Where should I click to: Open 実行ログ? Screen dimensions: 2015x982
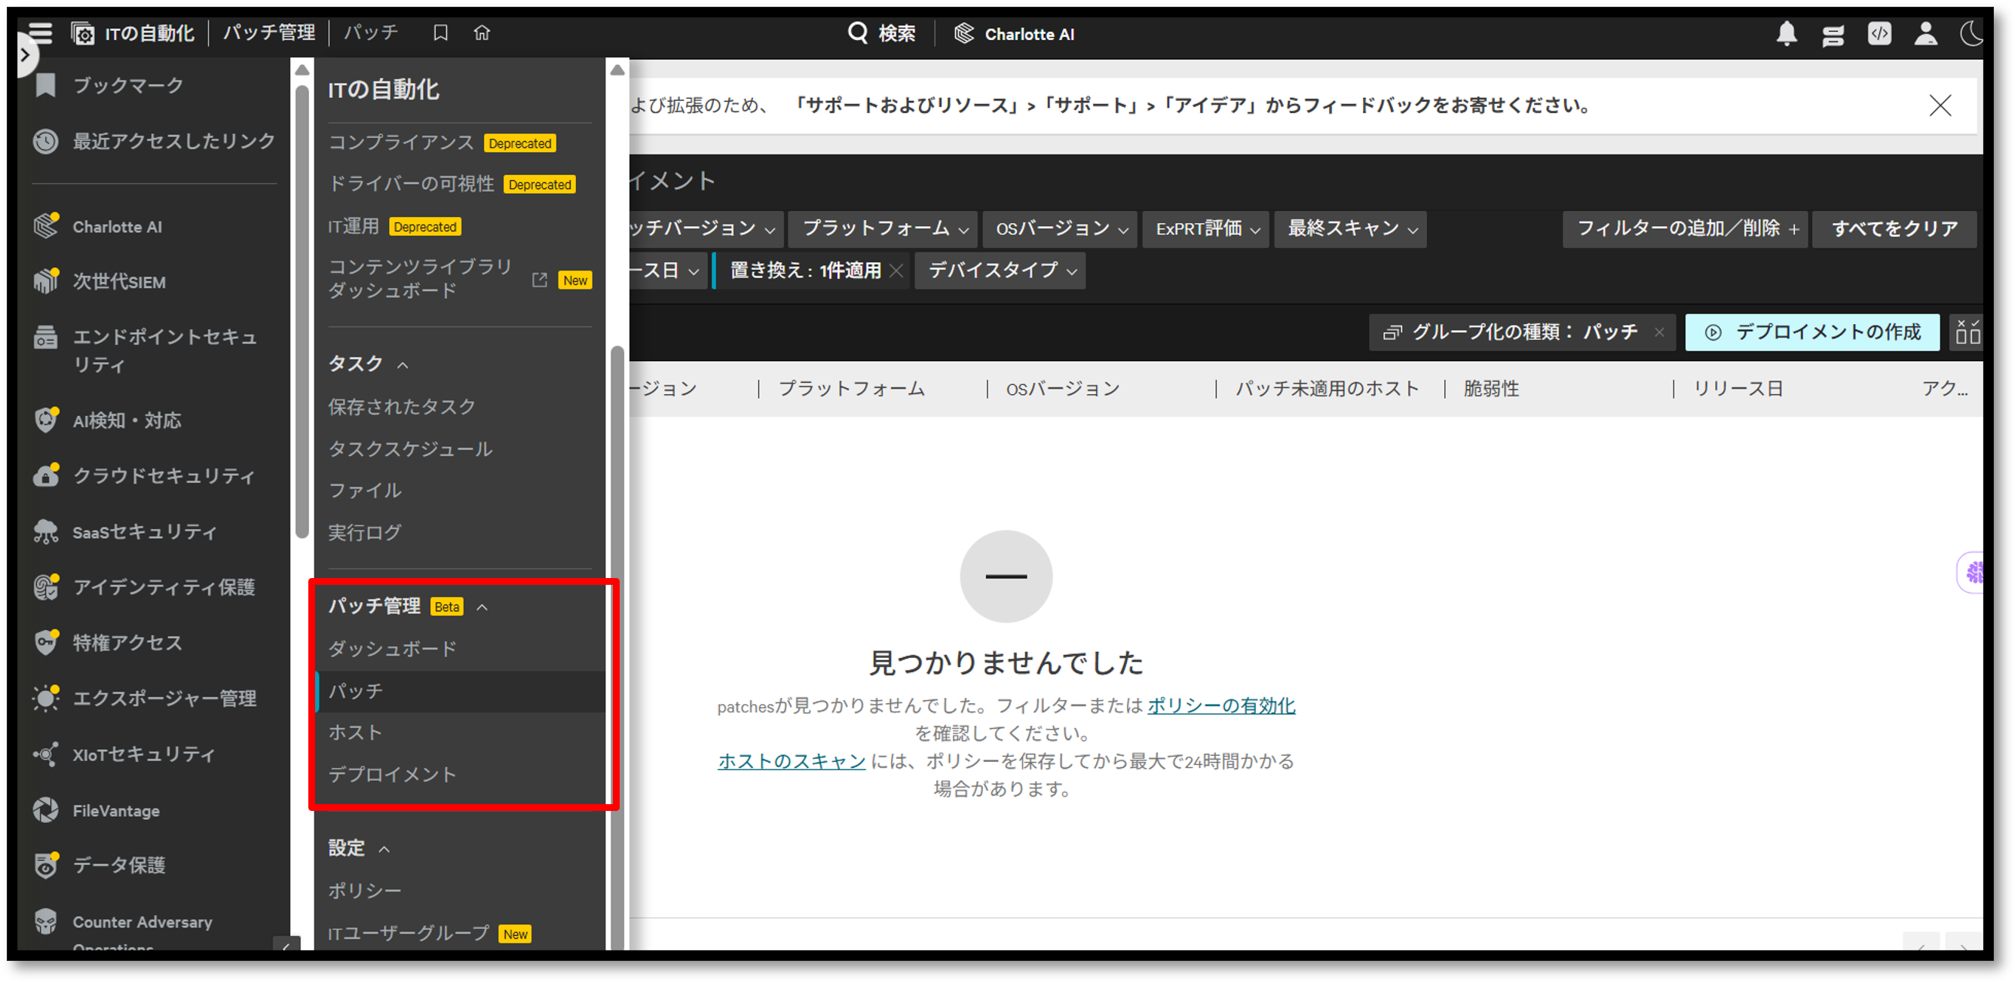coord(365,532)
